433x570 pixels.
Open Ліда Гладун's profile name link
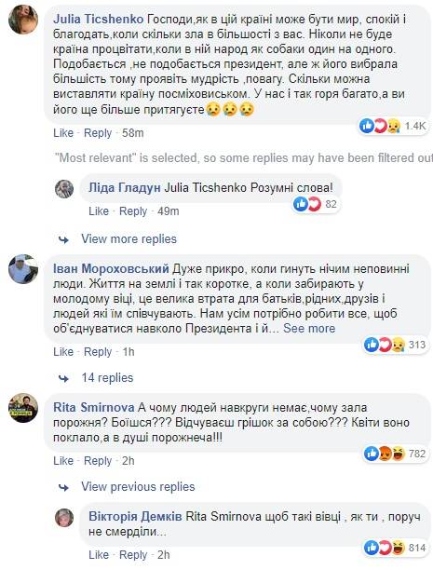(x=125, y=187)
